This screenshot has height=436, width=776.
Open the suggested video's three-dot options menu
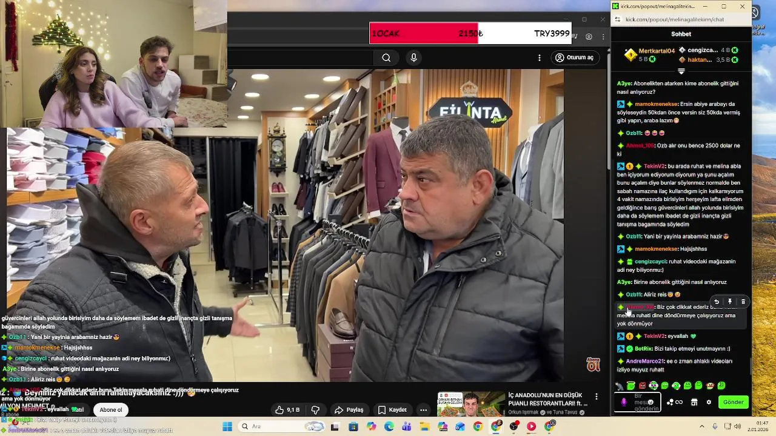point(596,397)
